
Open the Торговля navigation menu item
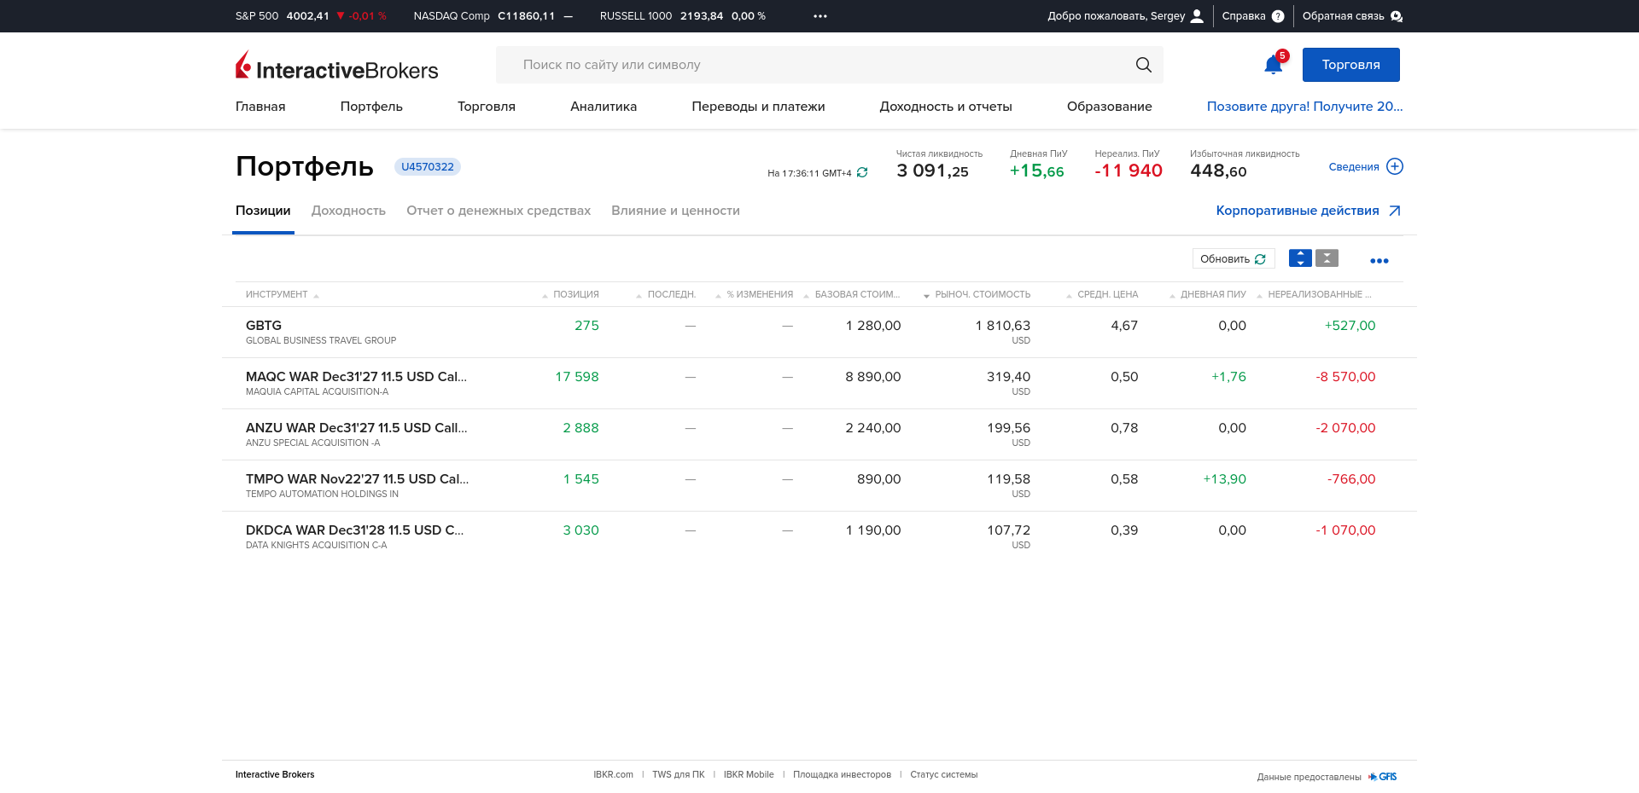pos(487,107)
